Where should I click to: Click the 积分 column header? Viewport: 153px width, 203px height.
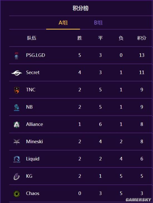click(x=142, y=38)
